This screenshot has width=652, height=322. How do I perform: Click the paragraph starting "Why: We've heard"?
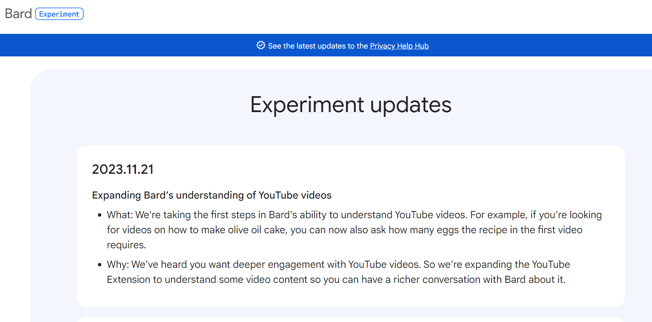tap(338, 272)
